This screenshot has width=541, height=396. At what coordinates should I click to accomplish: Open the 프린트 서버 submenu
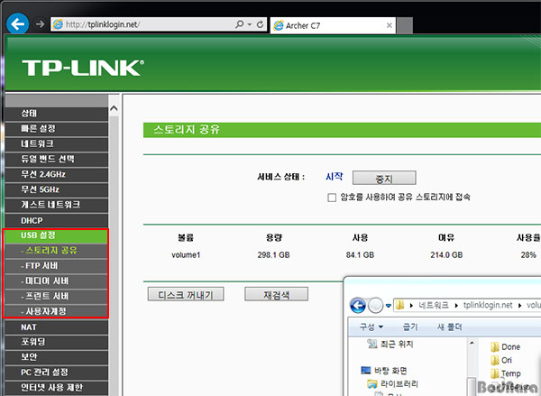(57, 296)
